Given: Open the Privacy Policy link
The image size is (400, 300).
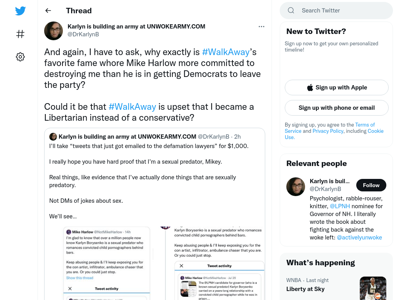Looking at the screenshot, I should click(x=328, y=131).
